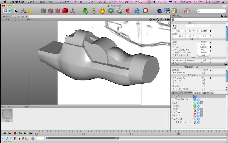The image size is (228, 143).
Task: Click the red shield icon in toolbar
Action: [x=128, y=11]
